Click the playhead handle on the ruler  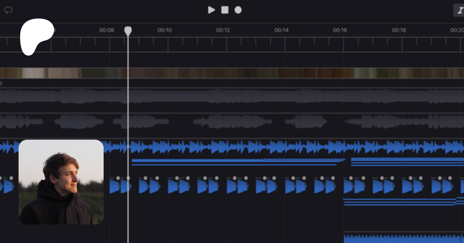128,31
